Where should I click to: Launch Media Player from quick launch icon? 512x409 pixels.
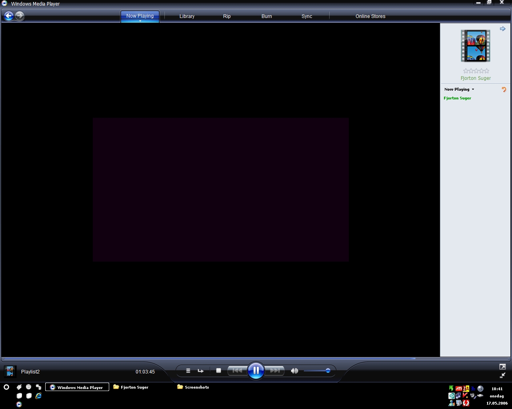[x=19, y=404]
